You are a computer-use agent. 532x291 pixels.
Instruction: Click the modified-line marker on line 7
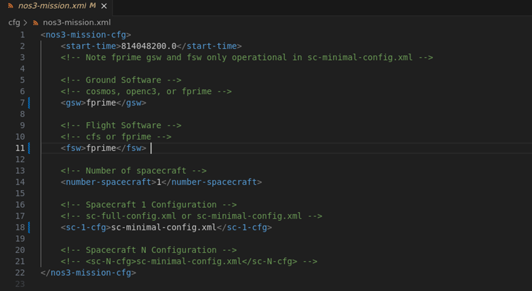(x=29, y=103)
